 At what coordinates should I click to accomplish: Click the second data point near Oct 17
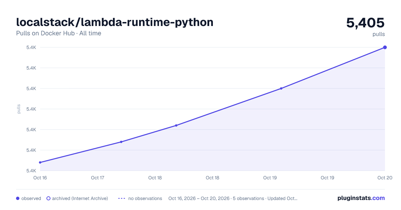tap(121, 142)
